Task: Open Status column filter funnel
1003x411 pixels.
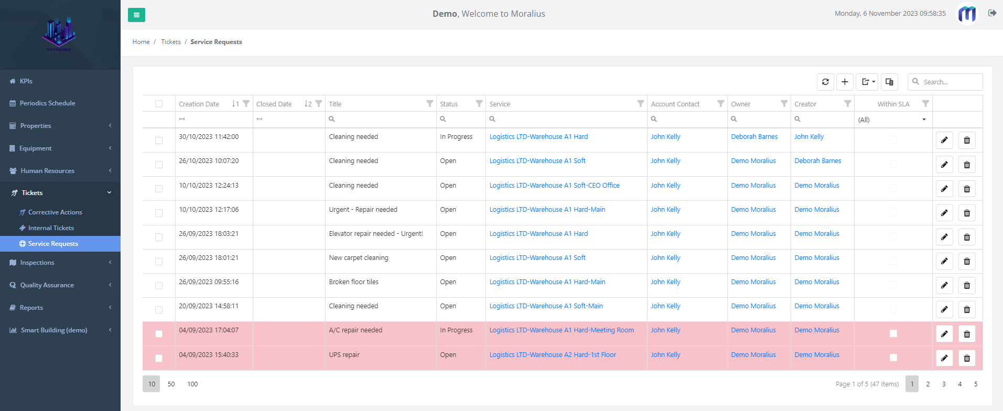Action: tap(479, 104)
